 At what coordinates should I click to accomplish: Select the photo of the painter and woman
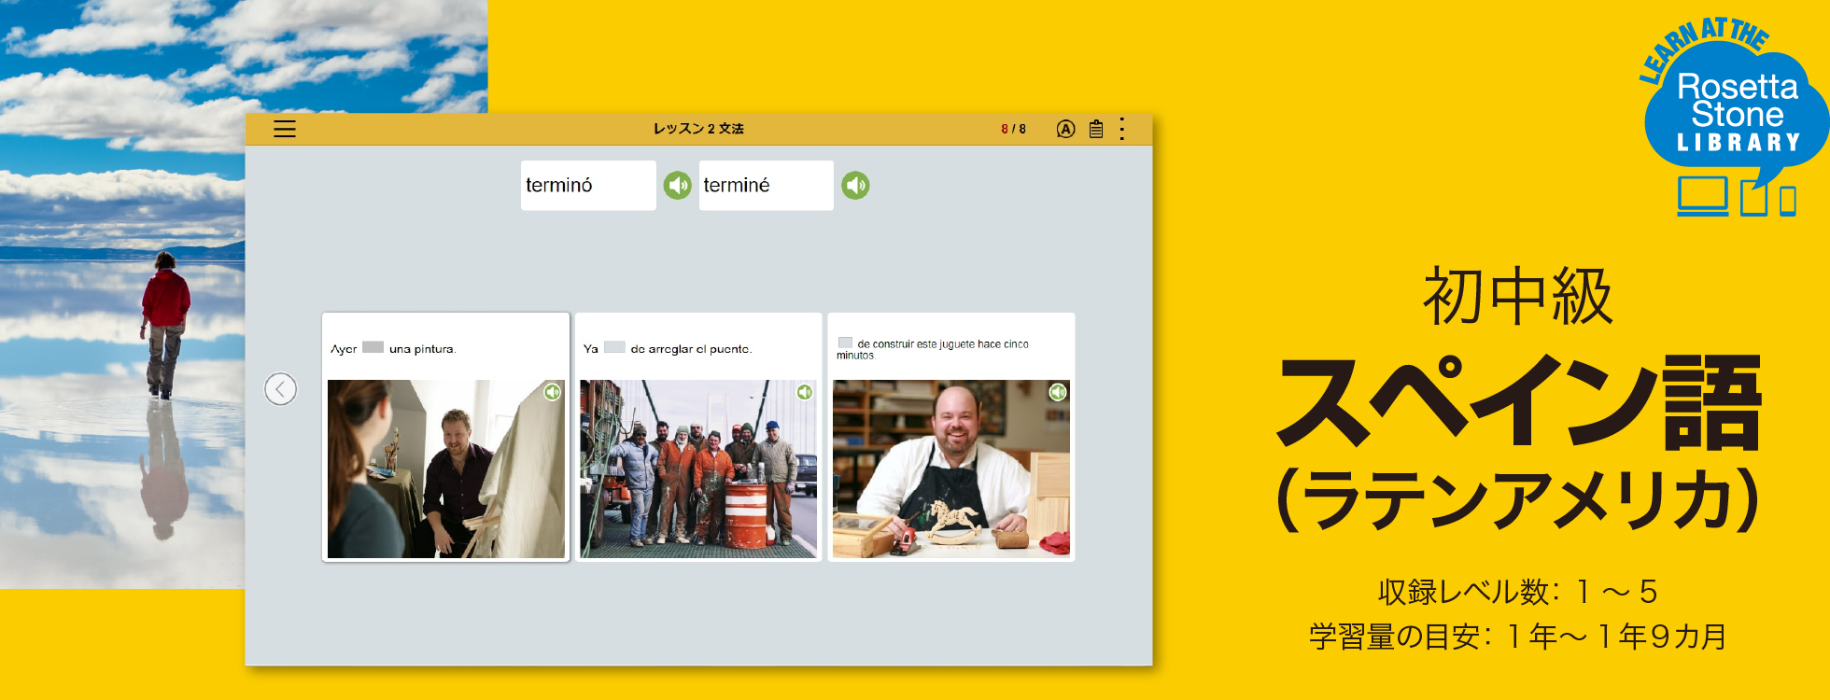point(445,469)
